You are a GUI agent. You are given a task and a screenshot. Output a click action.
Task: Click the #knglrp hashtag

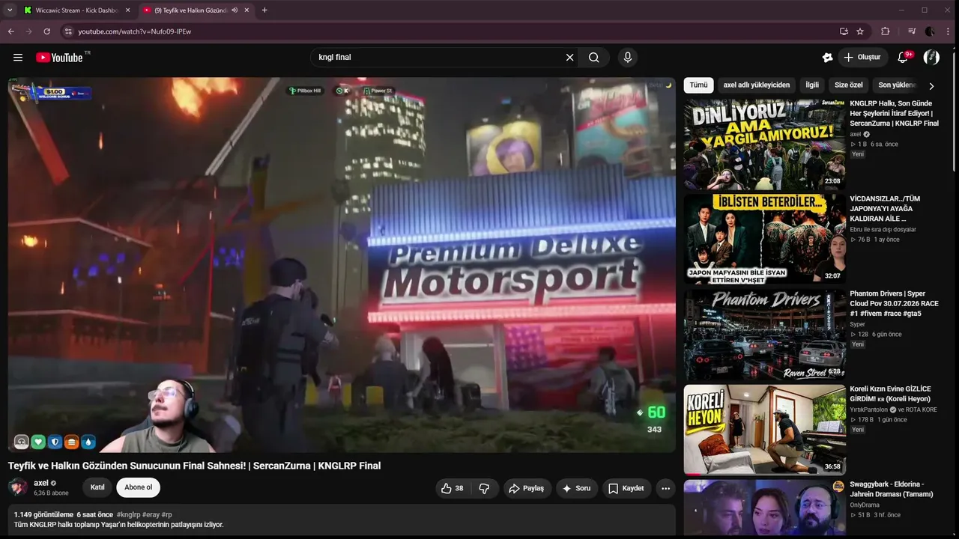coord(128,515)
